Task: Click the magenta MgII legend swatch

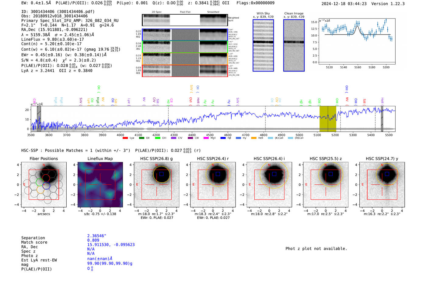Action: 206,138
